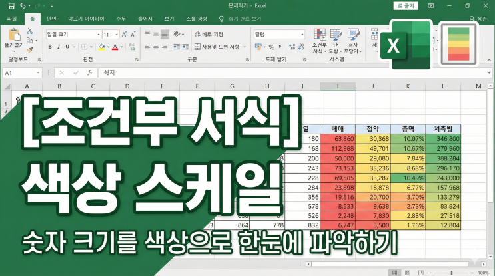Click the yellow Fill Color swatch button
Screen dimensions: 495x276
point(102,47)
